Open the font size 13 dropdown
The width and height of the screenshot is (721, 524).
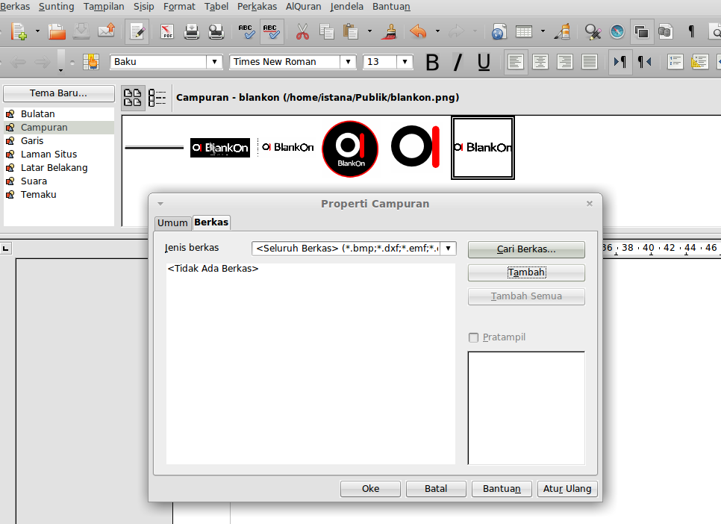click(x=405, y=62)
